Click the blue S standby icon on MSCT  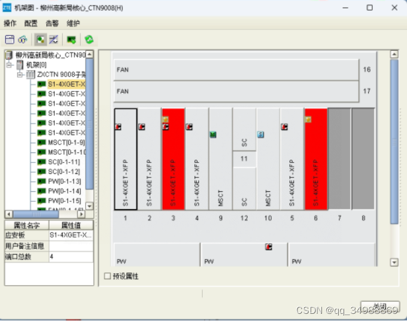260,134
